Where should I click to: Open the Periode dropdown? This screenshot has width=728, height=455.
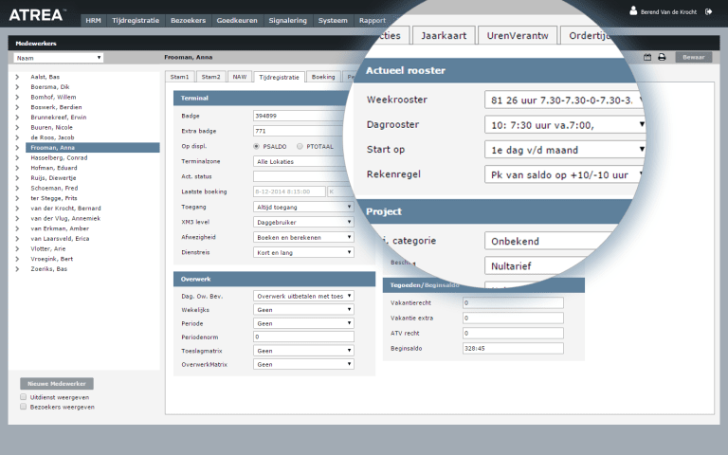[x=303, y=323]
